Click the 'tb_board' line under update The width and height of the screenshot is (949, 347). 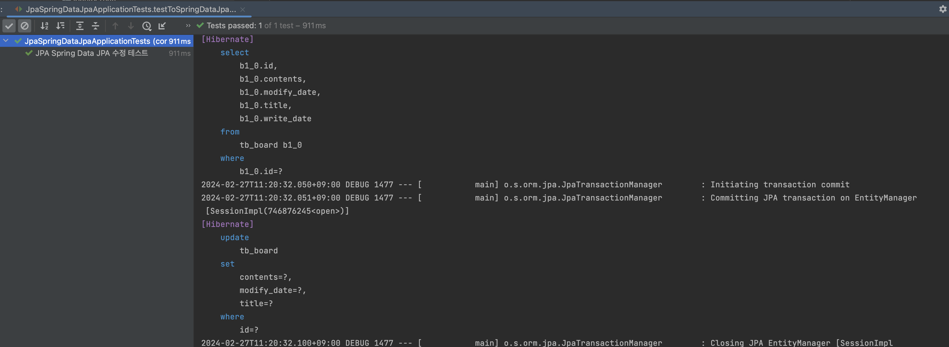[x=259, y=251]
